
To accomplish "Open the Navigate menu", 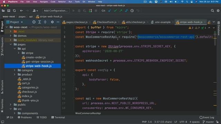I will pos(44,2).
